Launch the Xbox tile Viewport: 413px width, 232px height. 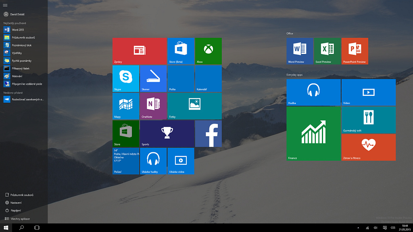(x=209, y=51)
